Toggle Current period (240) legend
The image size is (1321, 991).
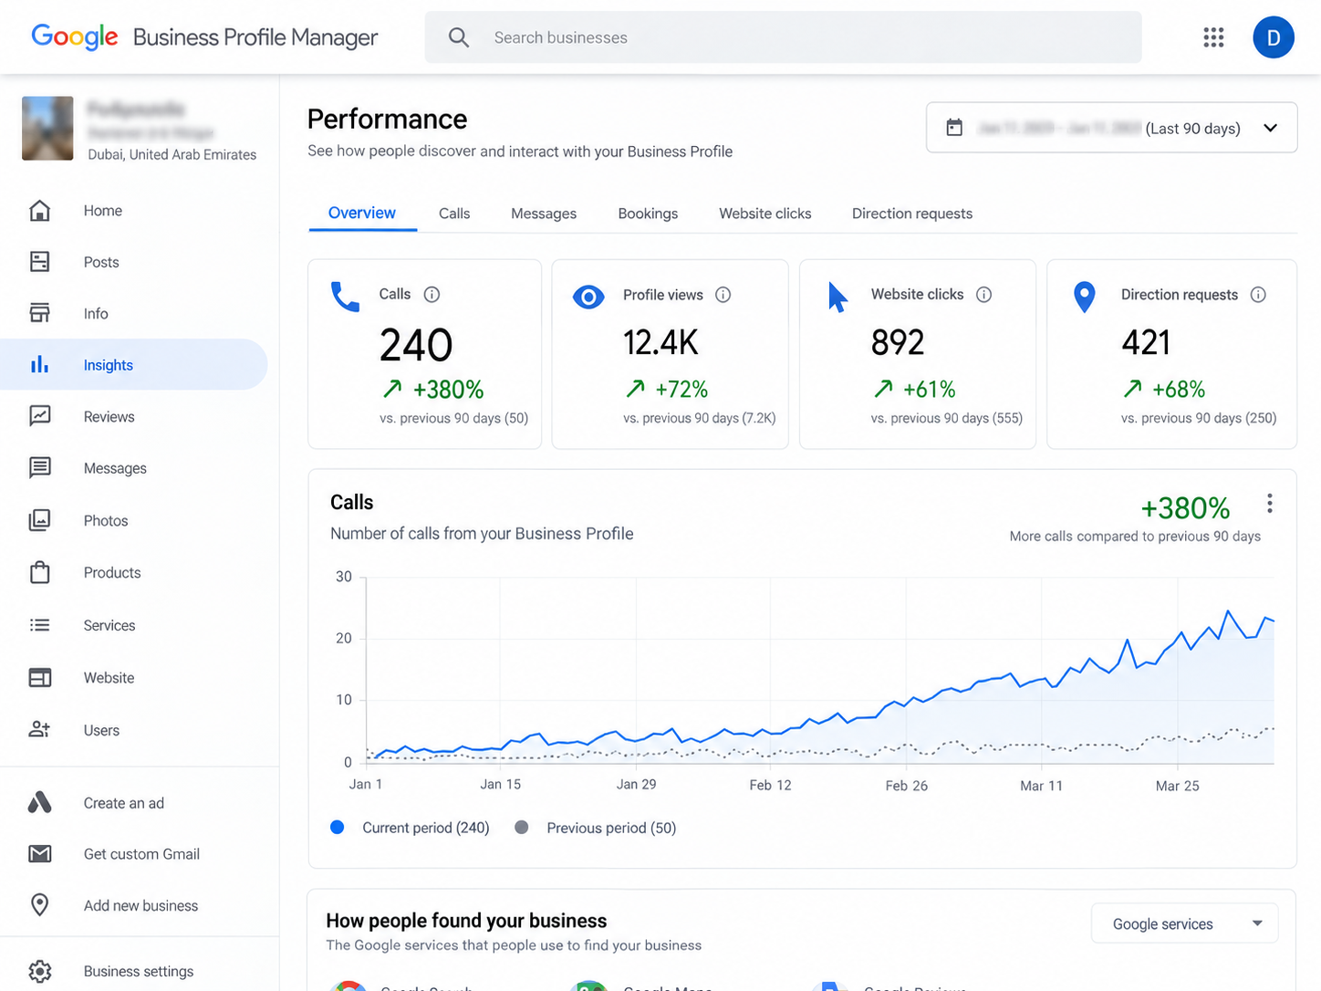tap(410, 828)
